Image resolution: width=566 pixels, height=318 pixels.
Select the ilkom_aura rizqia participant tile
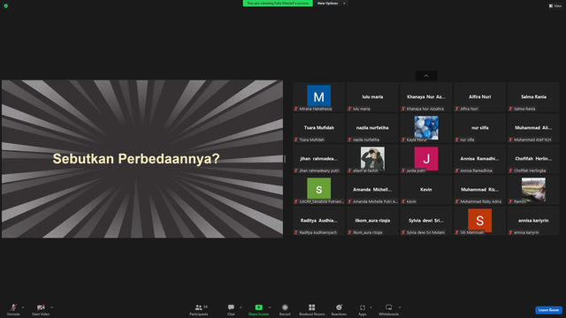(x=372, y=221)
